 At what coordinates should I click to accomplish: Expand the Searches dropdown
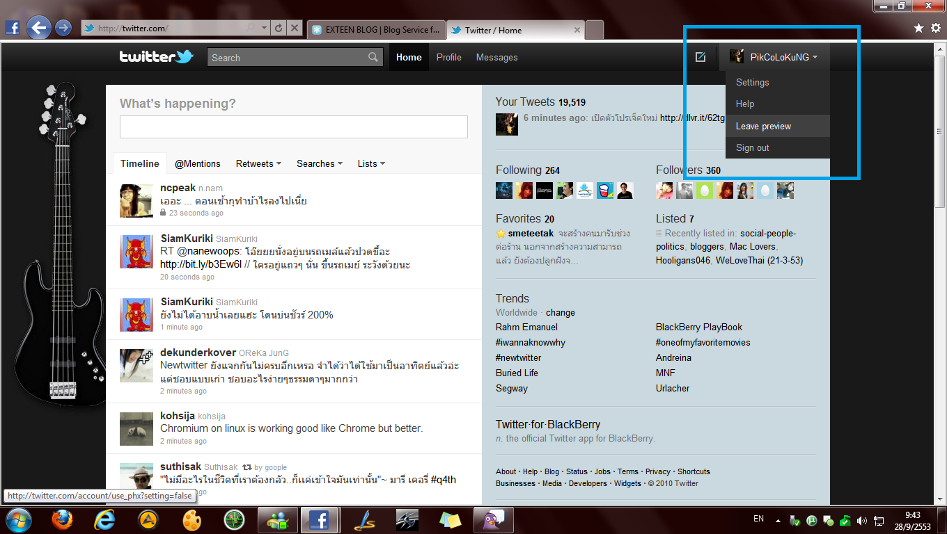[x=320, y=163]
